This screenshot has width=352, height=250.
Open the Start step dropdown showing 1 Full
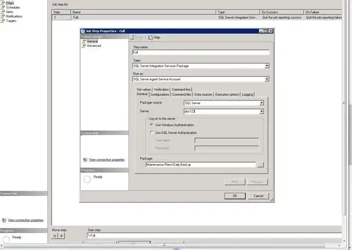coord(214,236)
